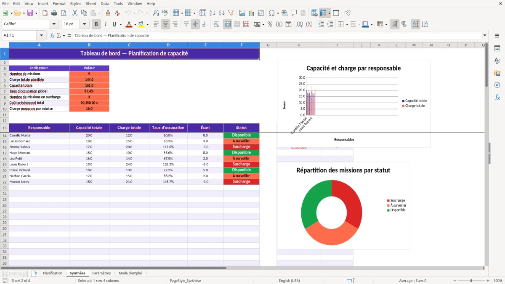The width and height of the screenshot is (505, 284).
Task: Insert Image icon
Action: coord(242,13)
